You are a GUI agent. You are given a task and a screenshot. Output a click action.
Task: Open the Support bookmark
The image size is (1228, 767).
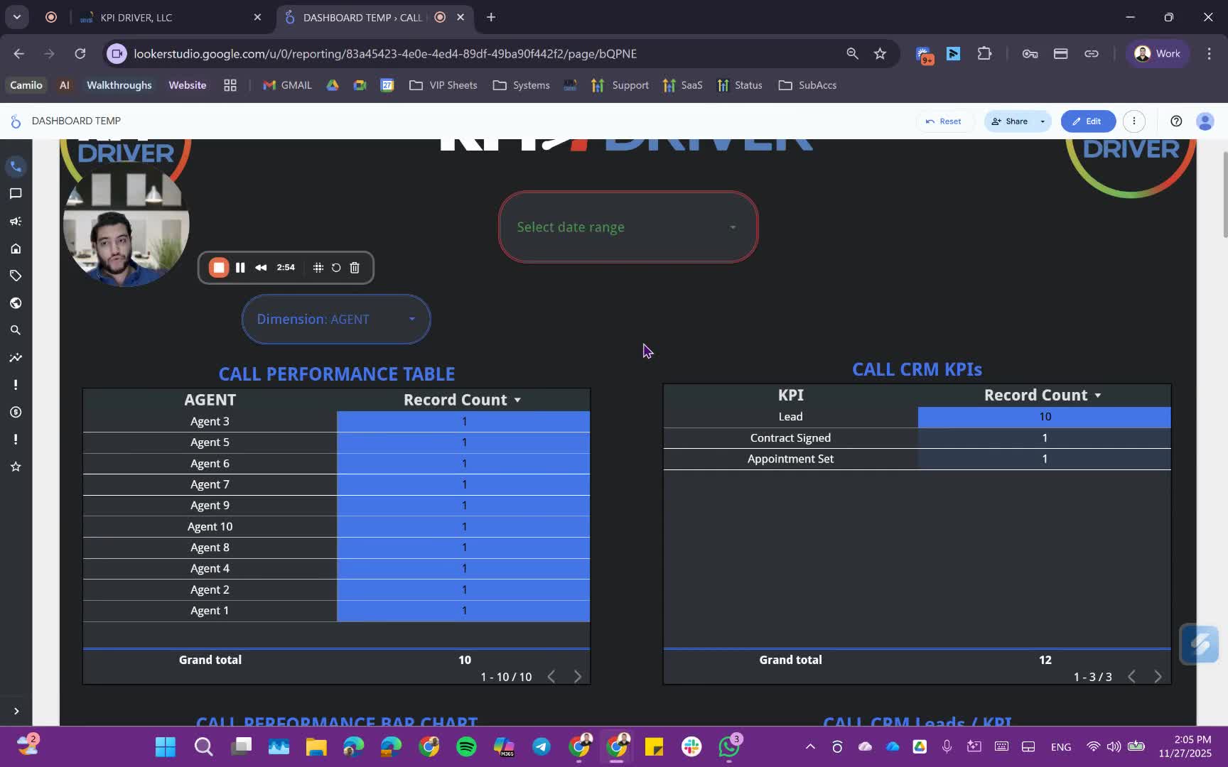(620, 85)
